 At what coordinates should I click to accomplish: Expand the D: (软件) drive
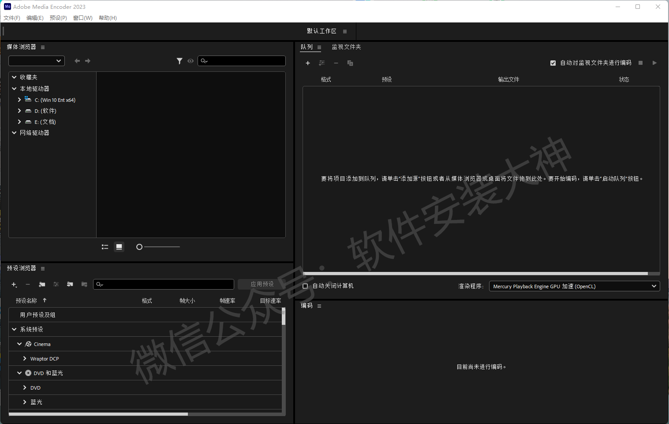19,111
